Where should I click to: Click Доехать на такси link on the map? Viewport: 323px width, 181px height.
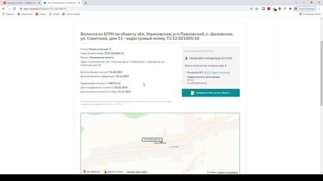[x=114, y=171]
